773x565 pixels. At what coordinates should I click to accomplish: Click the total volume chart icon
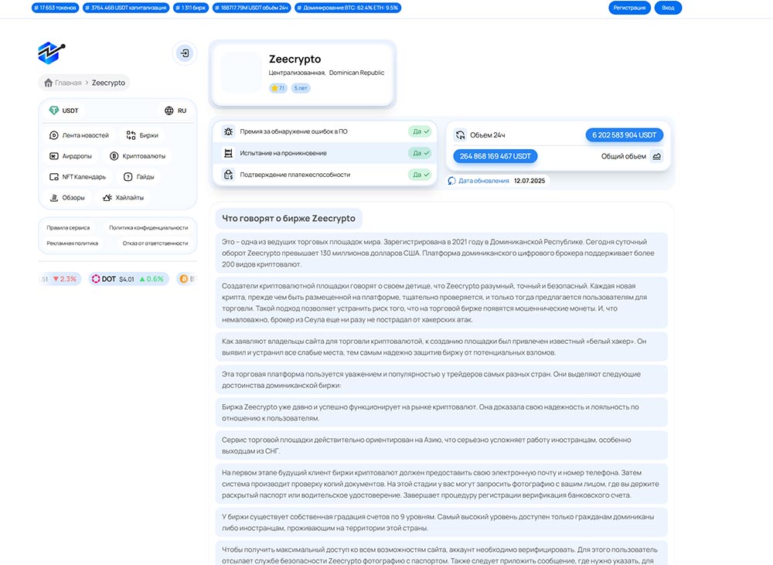pyautogui.click(x=656, y=156)
